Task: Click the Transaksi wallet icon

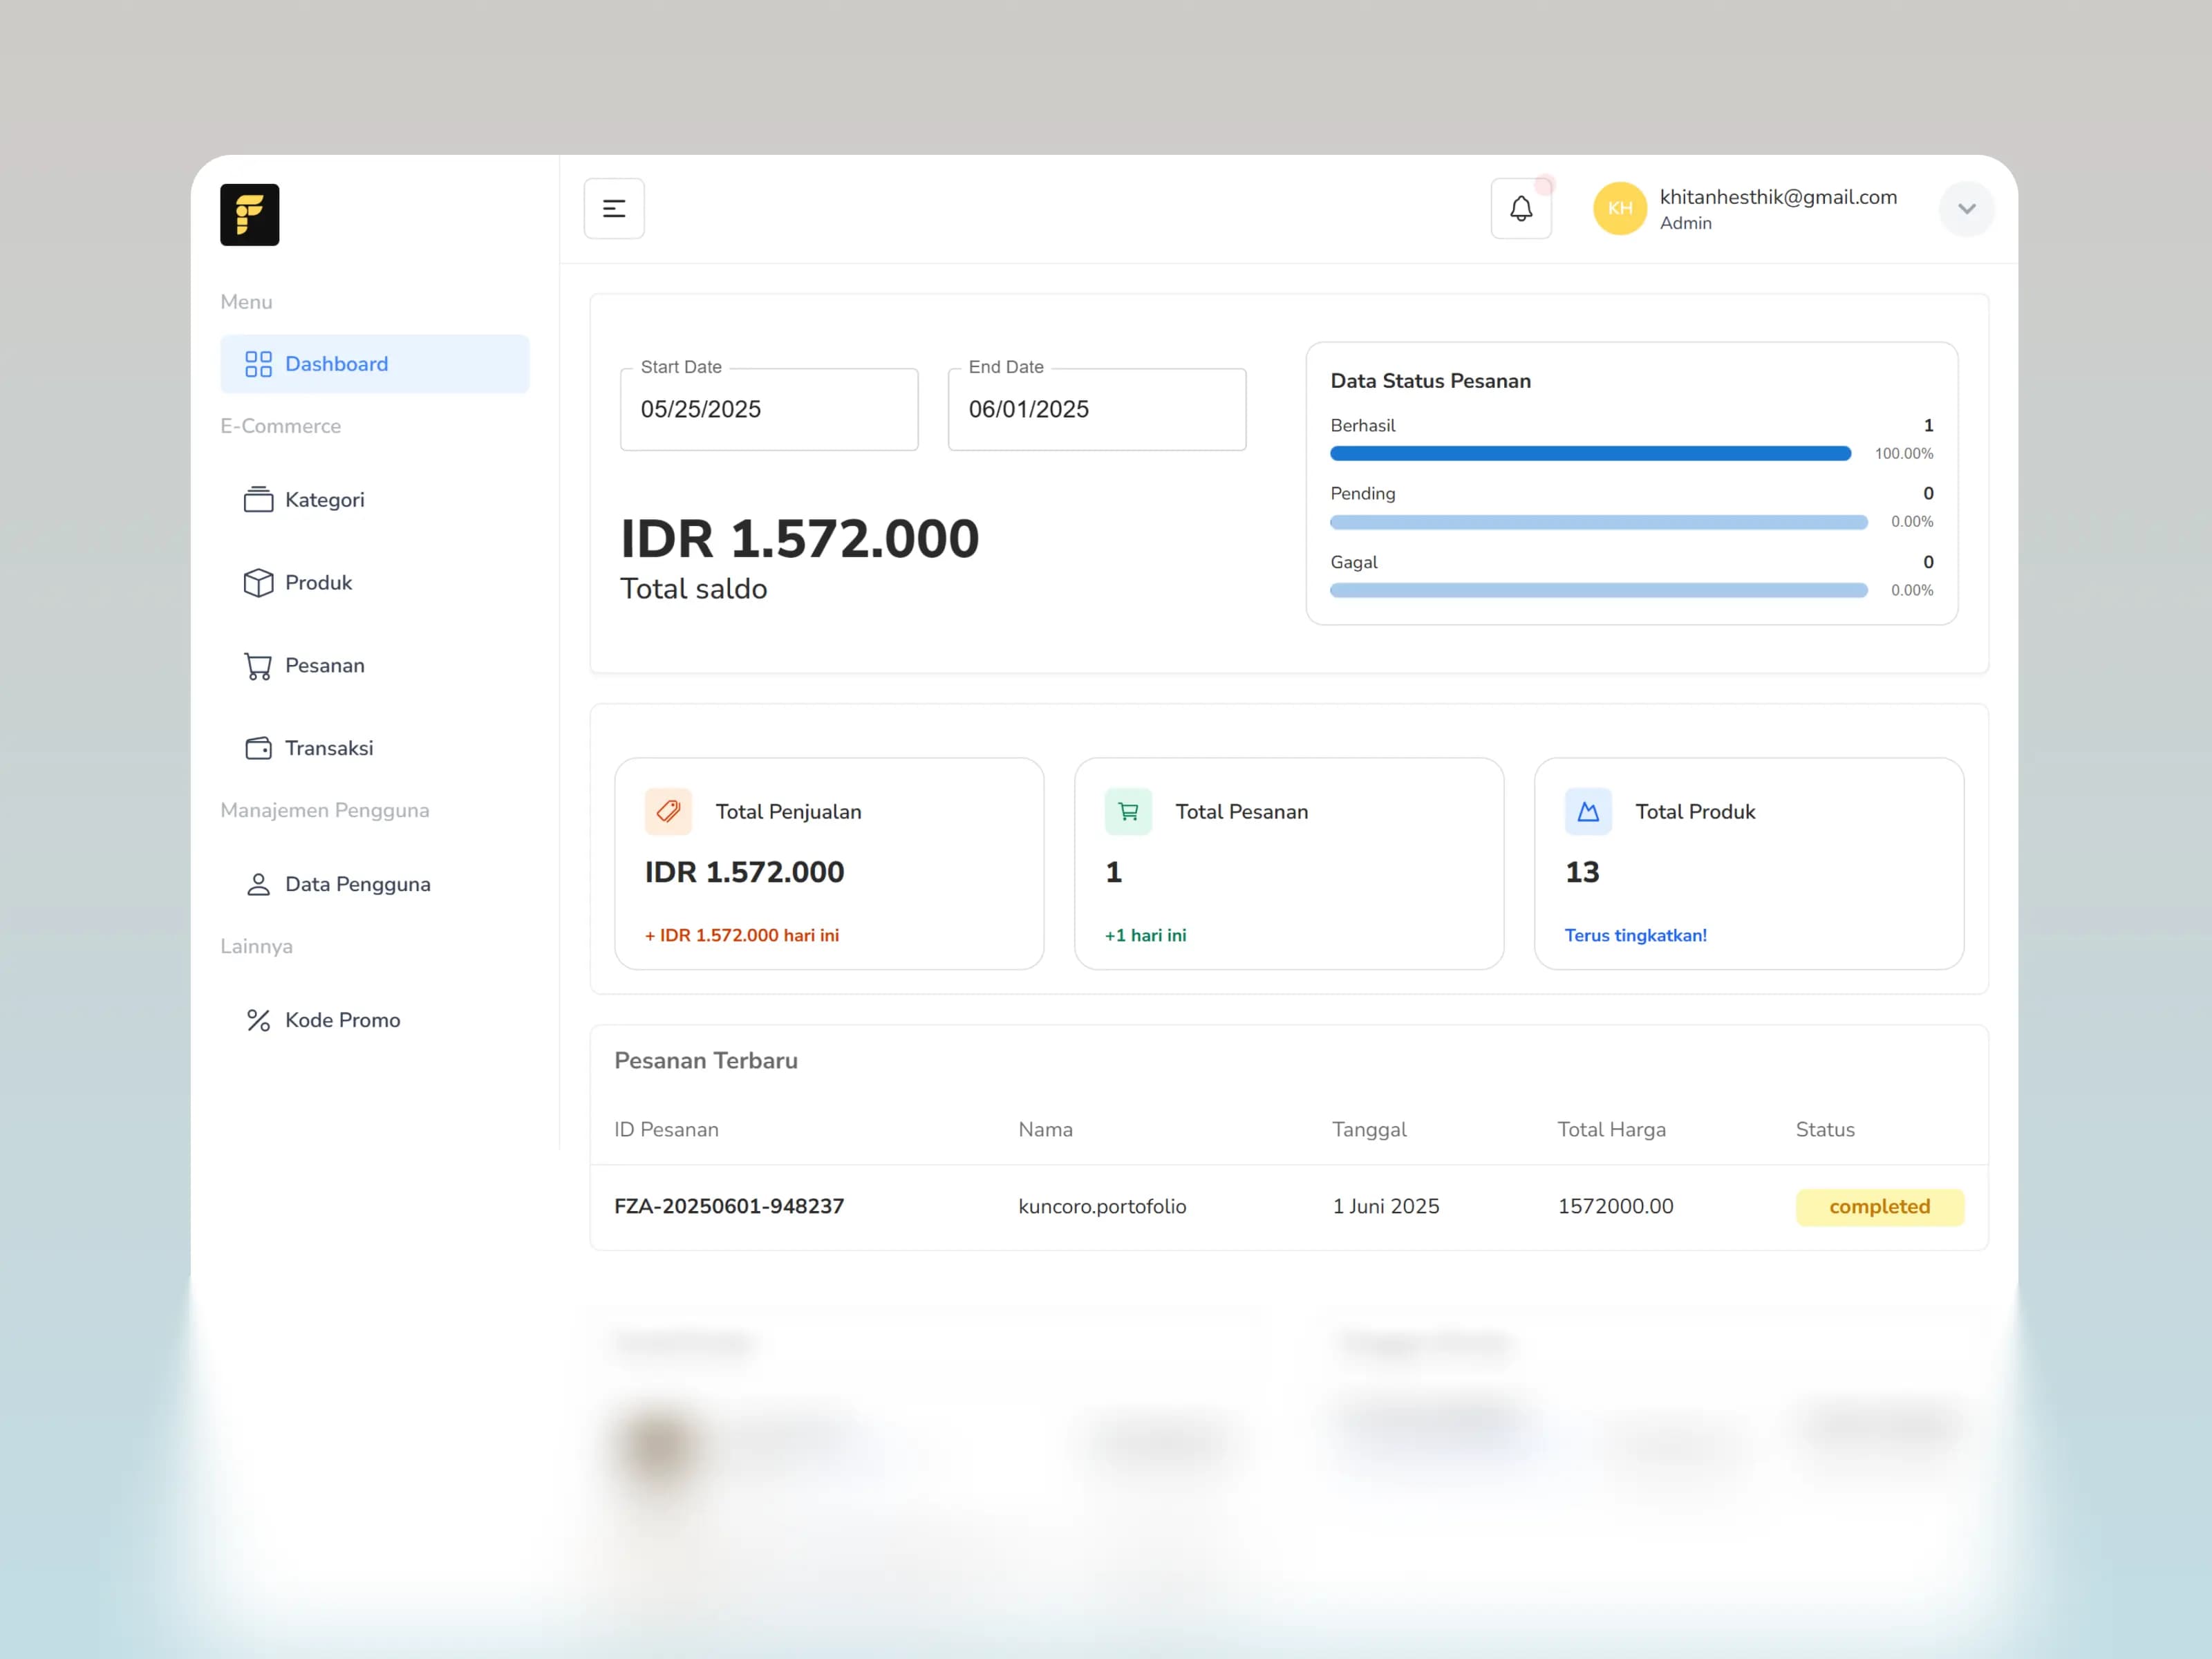Action: pos(258,748)
